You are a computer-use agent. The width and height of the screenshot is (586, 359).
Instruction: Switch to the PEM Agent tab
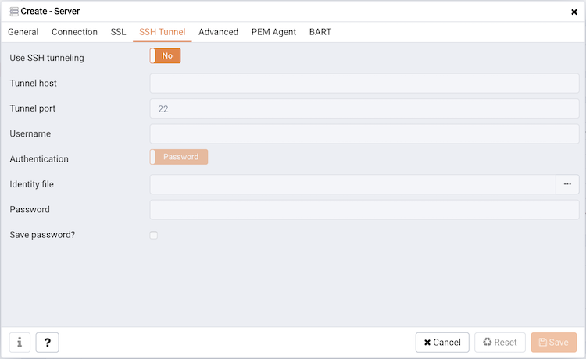click(273, 32)
